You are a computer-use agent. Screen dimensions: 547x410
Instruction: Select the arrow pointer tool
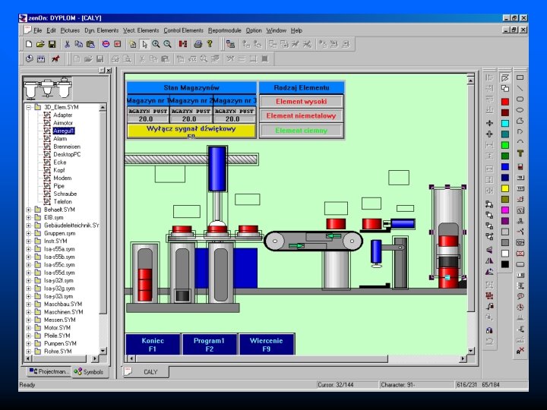[144, 44]
